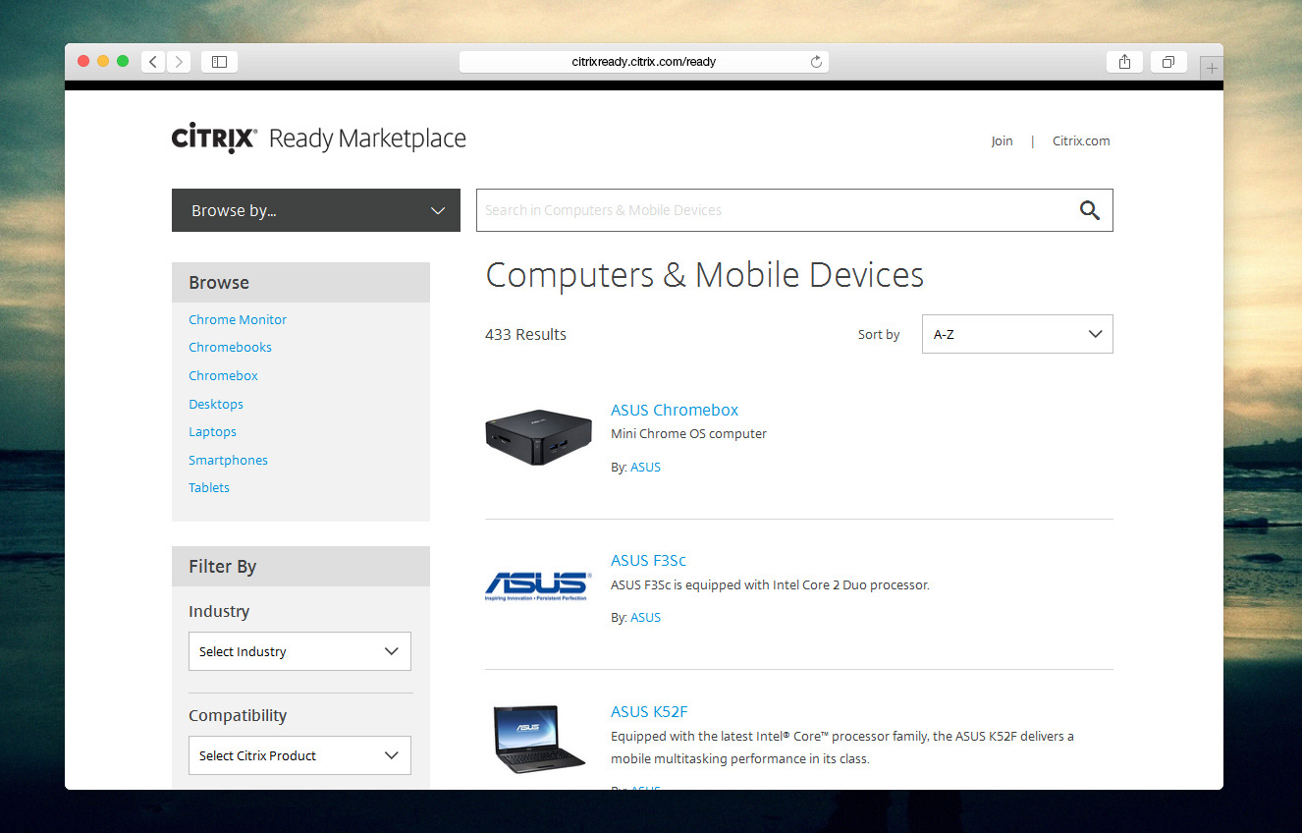This screenshot has width=1302, height=833.
Task: Click the ASUS vendor link under ASUS F3Sc
Action: click(645, 618)
